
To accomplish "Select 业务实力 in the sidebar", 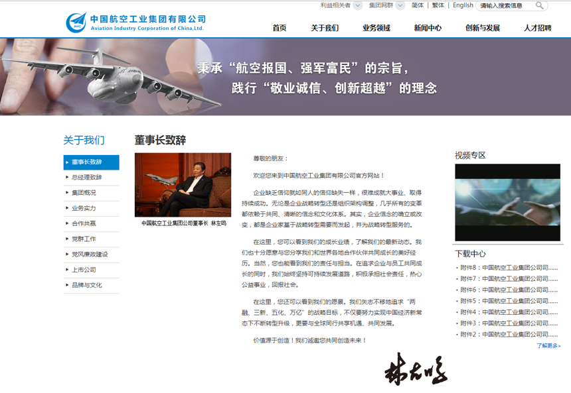I will coord(92,208).
